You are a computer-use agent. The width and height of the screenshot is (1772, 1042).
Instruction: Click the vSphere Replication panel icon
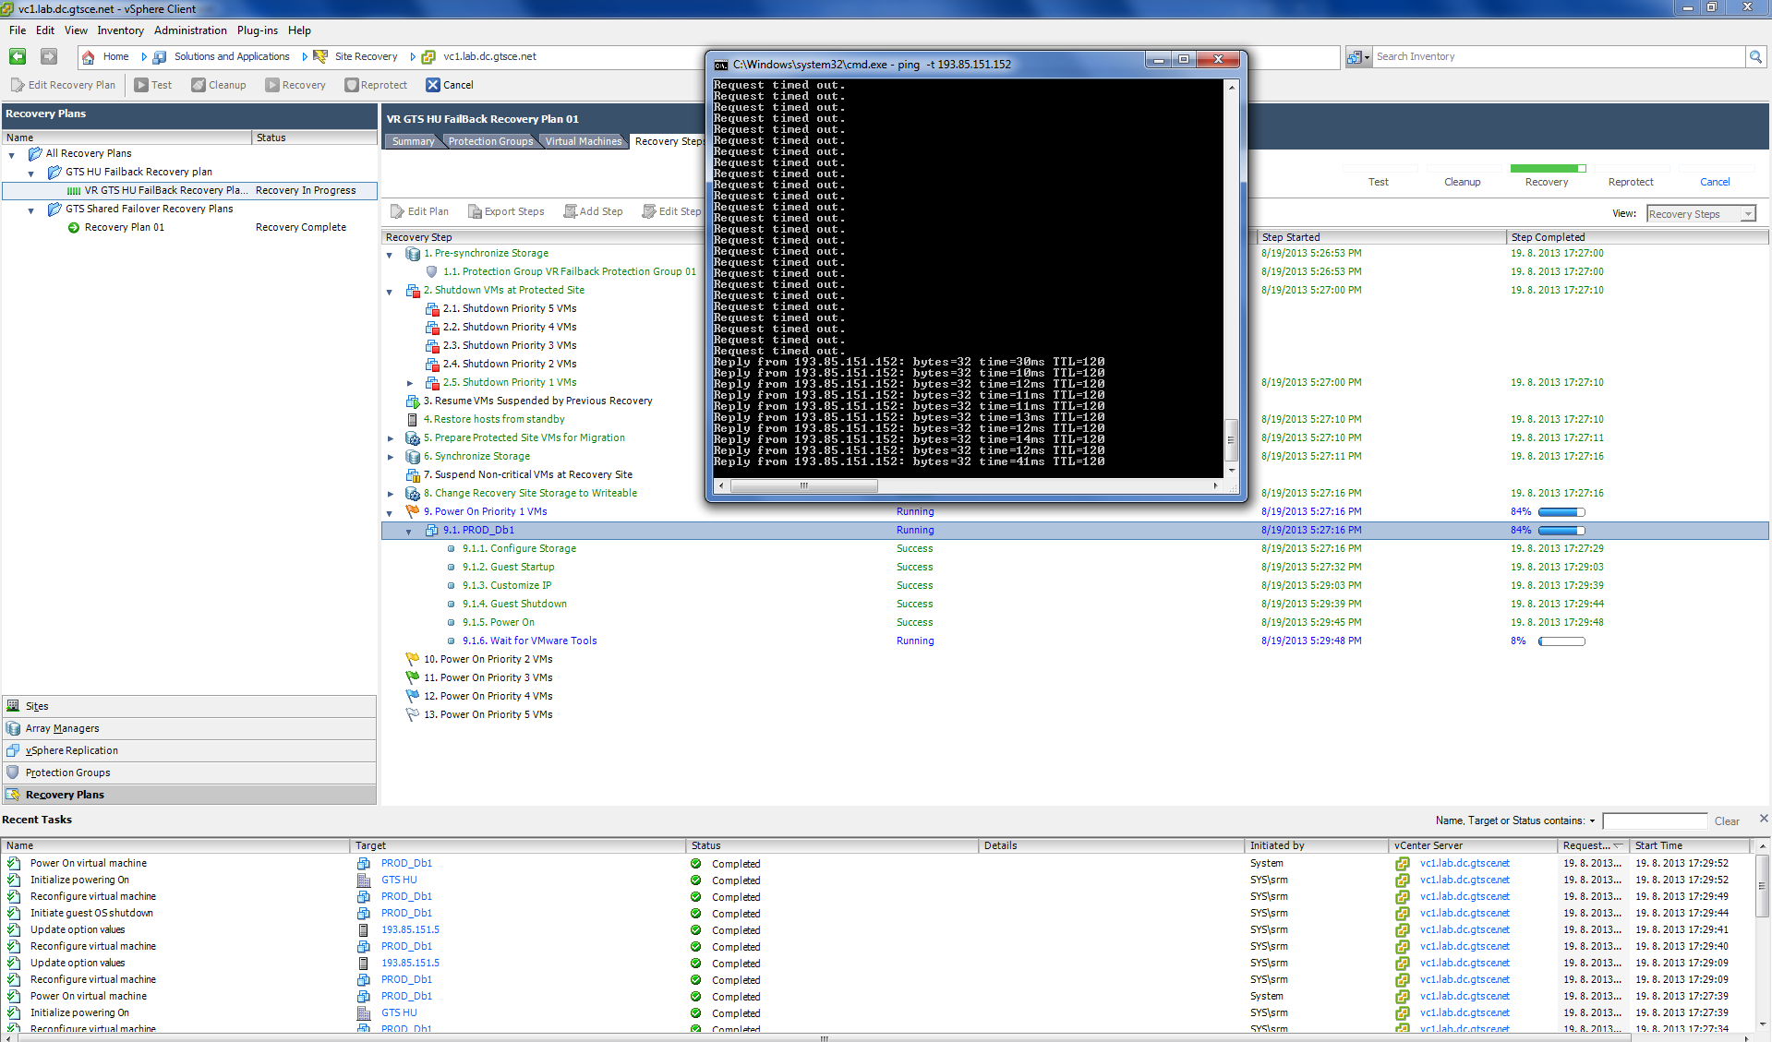(13, 750)
